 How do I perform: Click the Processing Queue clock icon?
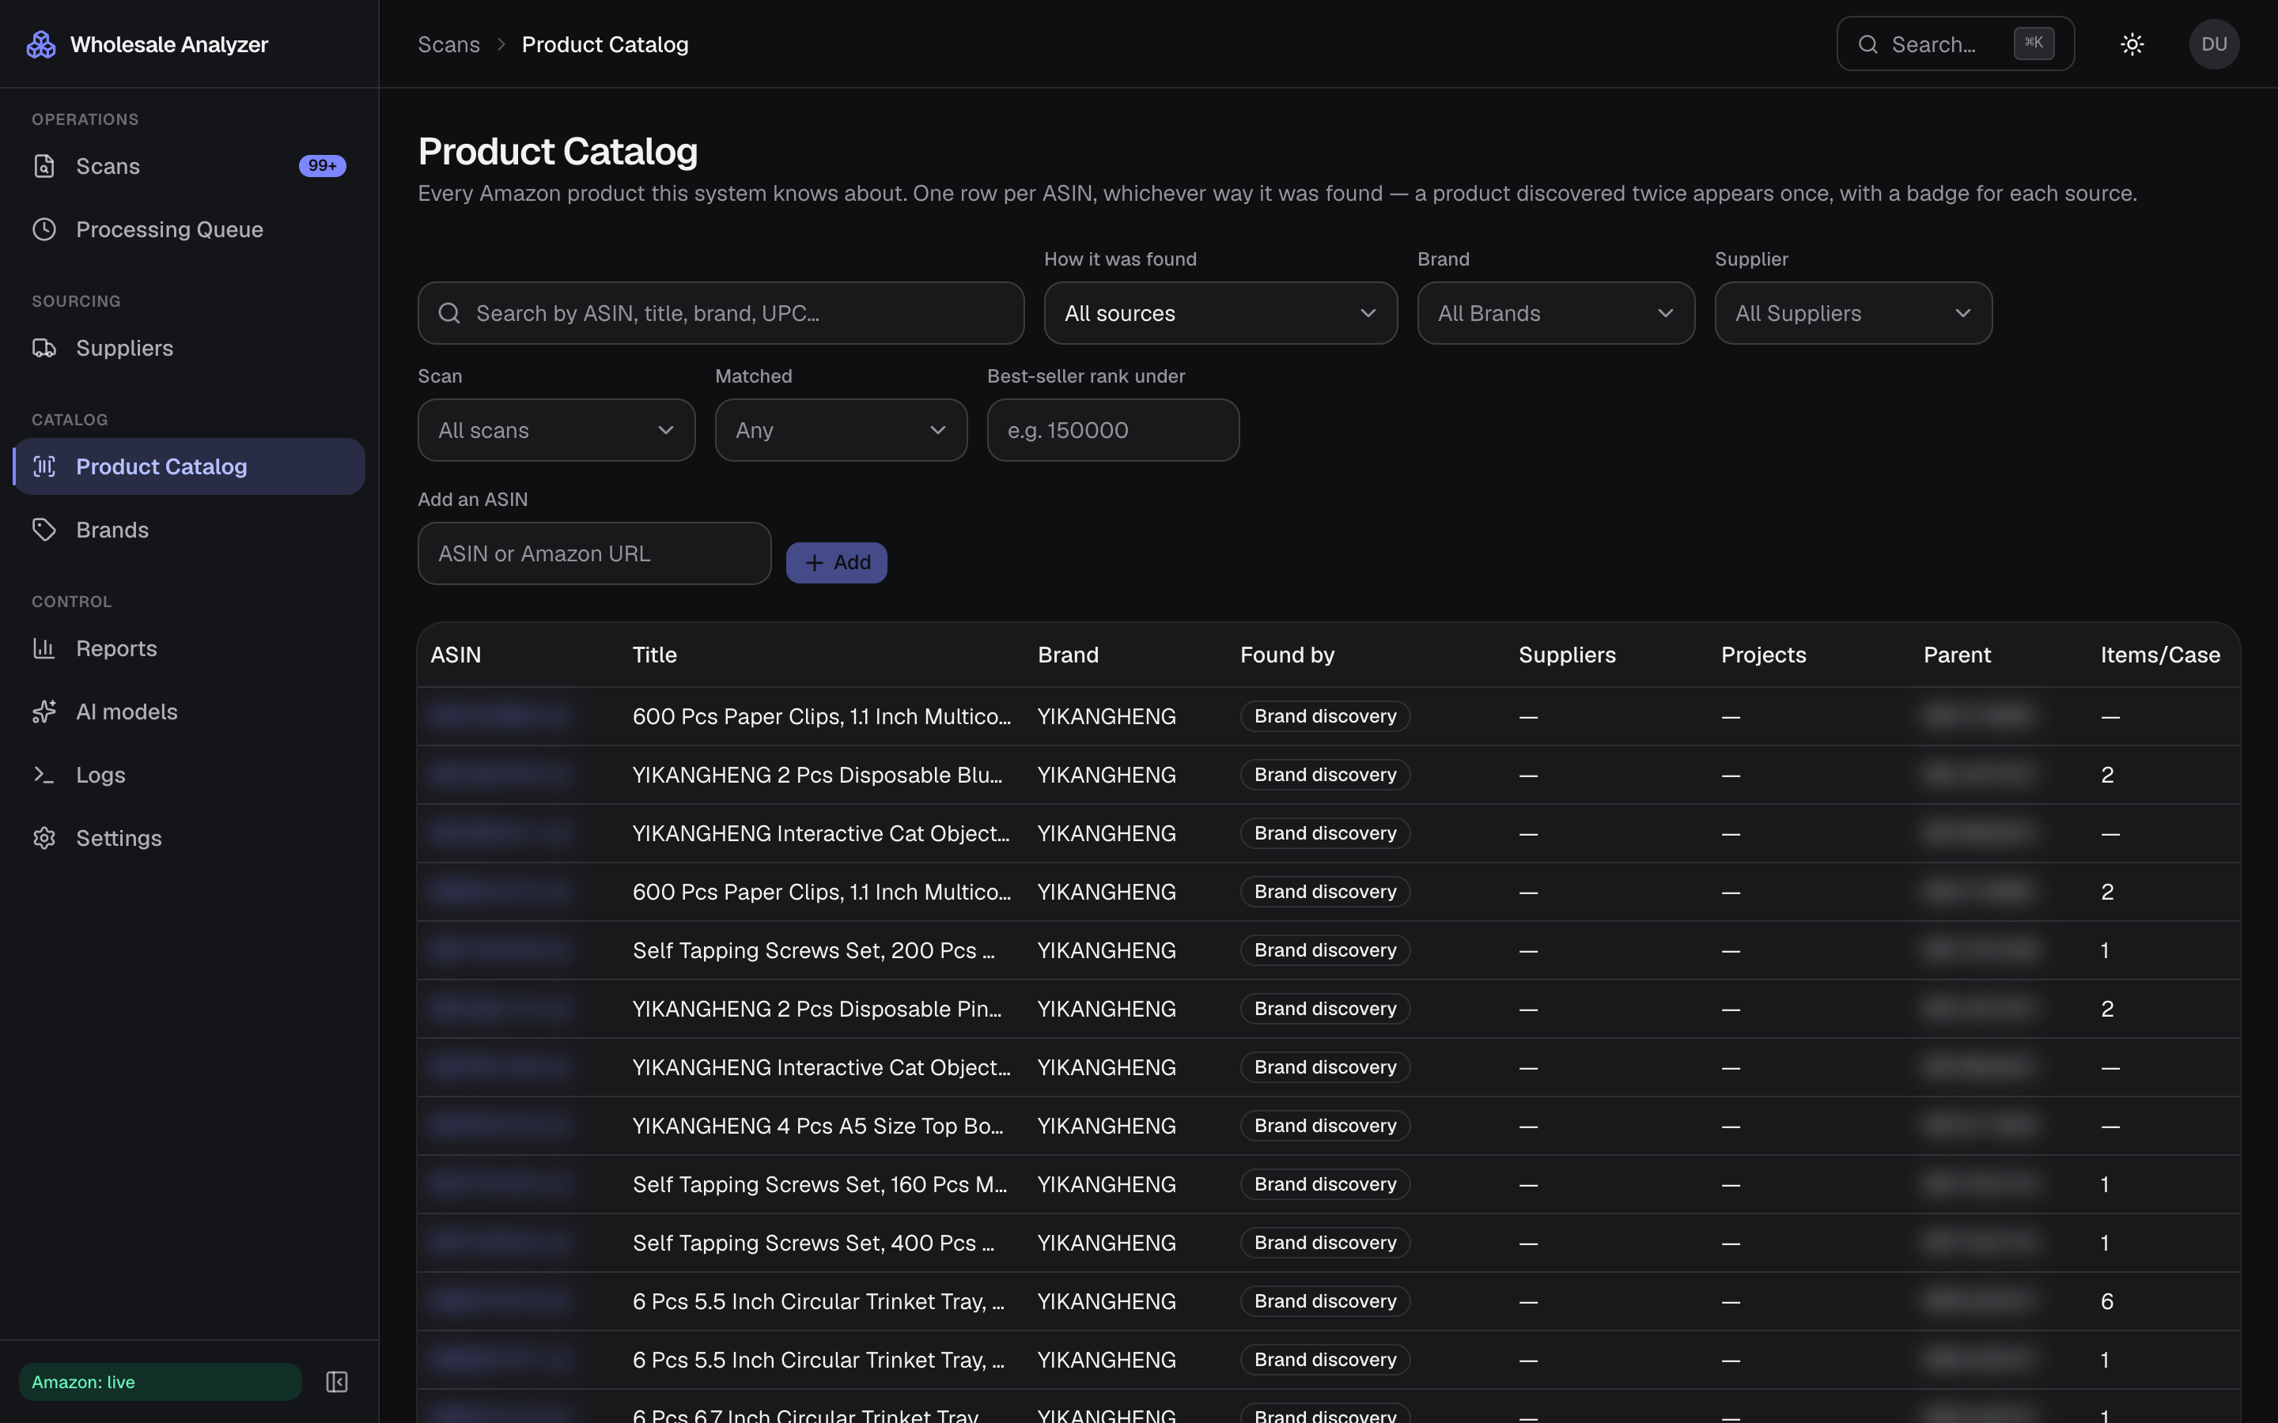pyautogui.click(x=44, y=229)
